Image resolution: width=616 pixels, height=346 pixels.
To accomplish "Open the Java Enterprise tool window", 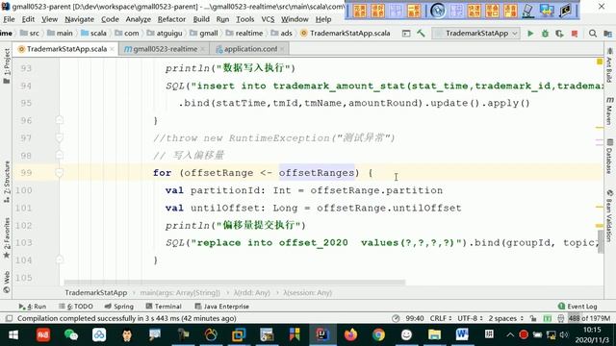I will coord(222,307).
